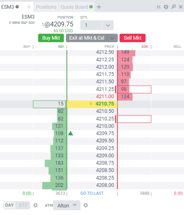This screenshot has height=215, width=184.
Task: Open the Alton ATM strategy dropdown
Action: click(x=67, y=205)
